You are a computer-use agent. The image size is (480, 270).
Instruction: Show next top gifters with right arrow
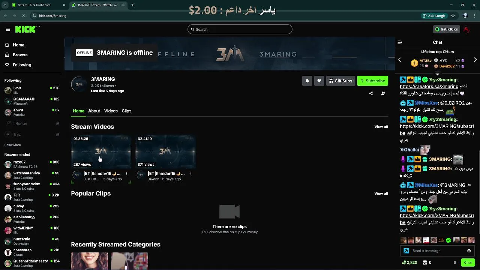pos(475,60)
